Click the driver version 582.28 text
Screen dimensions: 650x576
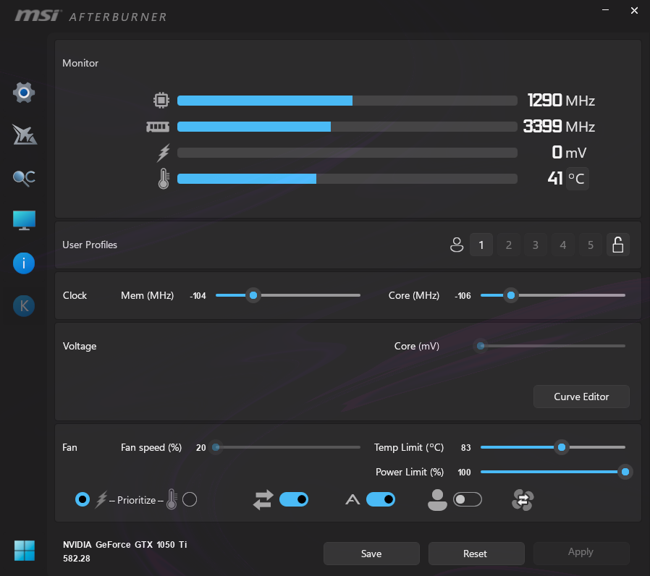[x=77, y=559]
